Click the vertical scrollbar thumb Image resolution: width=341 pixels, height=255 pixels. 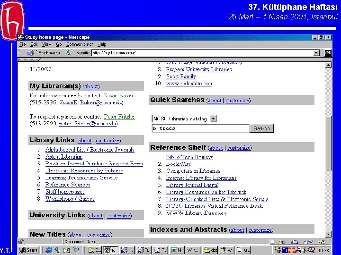click(x=328, y=143)
